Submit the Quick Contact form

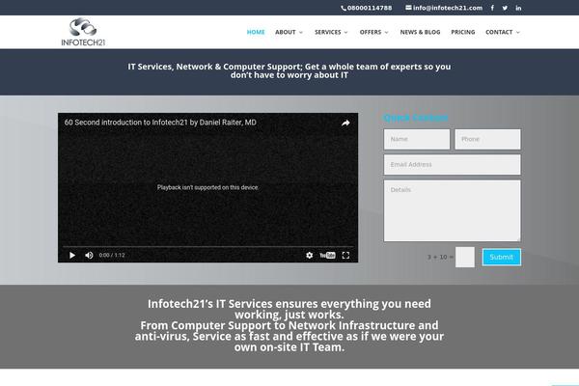502,257
